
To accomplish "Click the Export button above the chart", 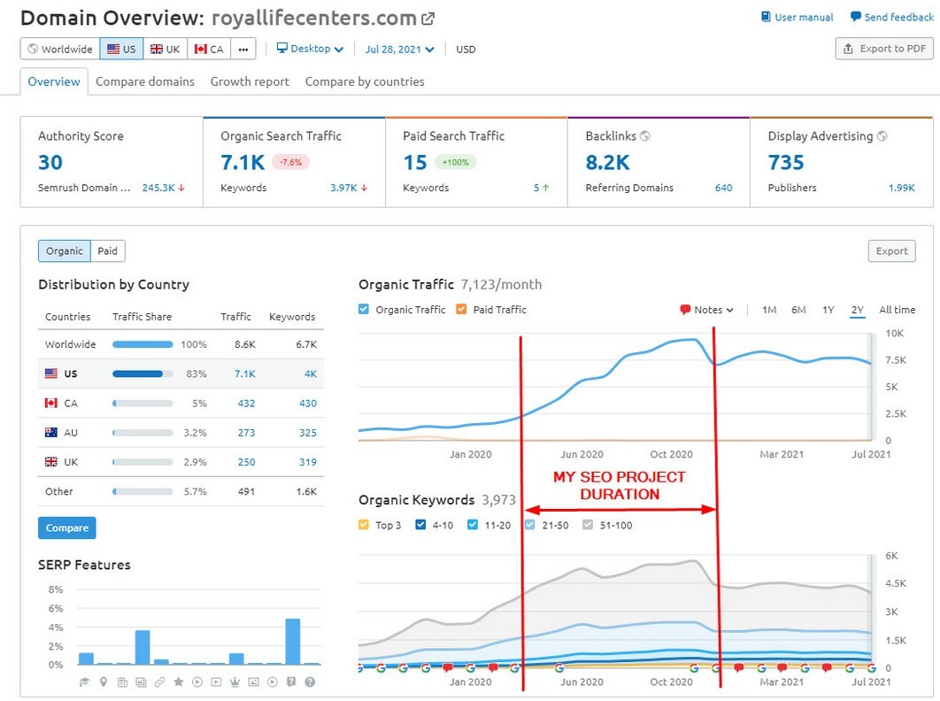I will tap(892, 250).
